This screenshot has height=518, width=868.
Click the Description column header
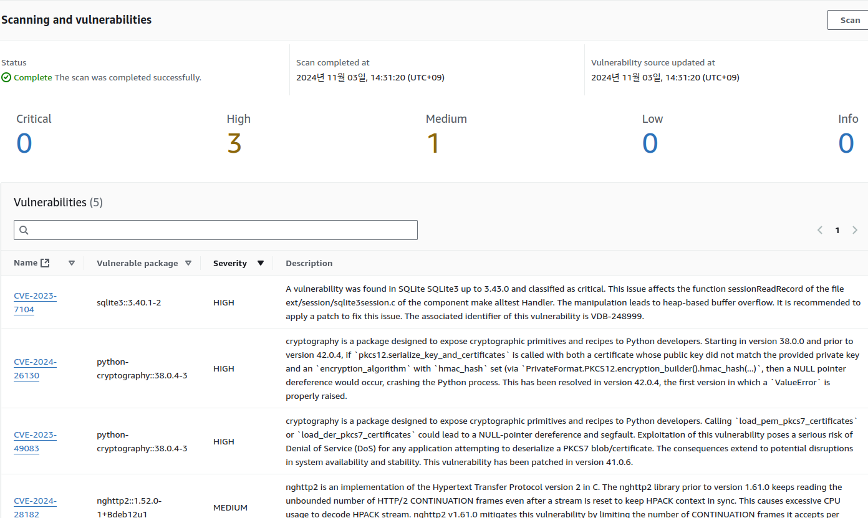click(309, 263)
